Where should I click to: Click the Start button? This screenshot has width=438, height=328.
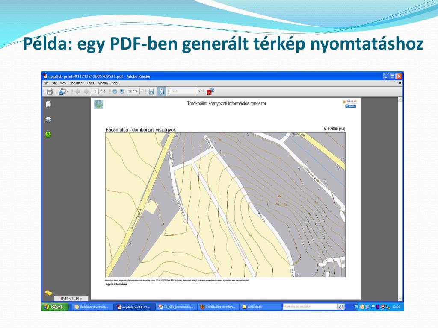pos(55,307)
